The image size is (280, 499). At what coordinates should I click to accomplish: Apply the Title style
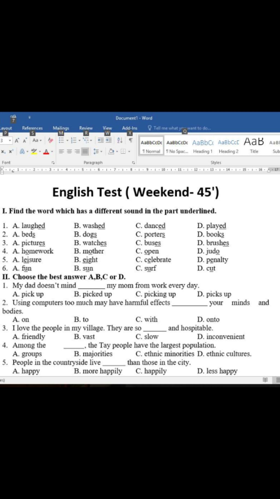pyautogui.click(x=254, y=146)
